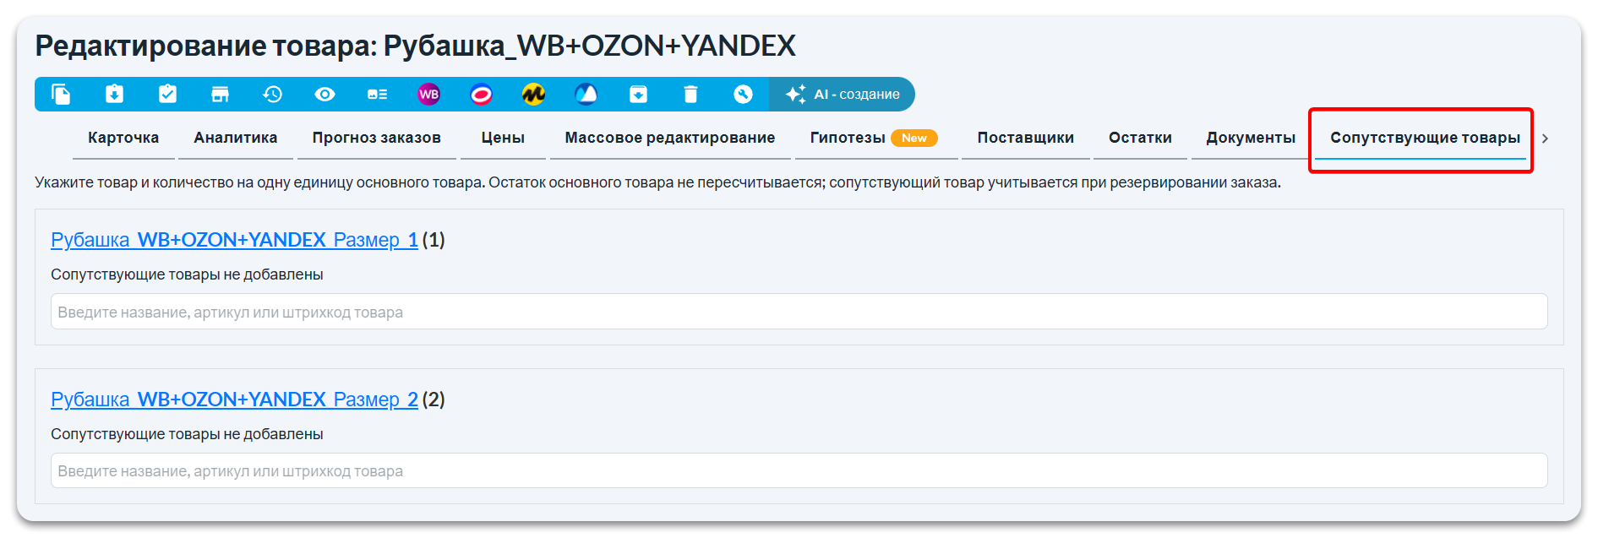Open the change history clock icon
1598x538 pixels.
(272, 95)
